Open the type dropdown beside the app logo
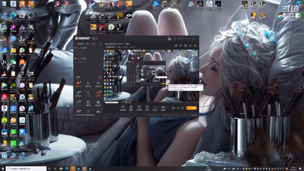304x171 pixels. (95, 39)
